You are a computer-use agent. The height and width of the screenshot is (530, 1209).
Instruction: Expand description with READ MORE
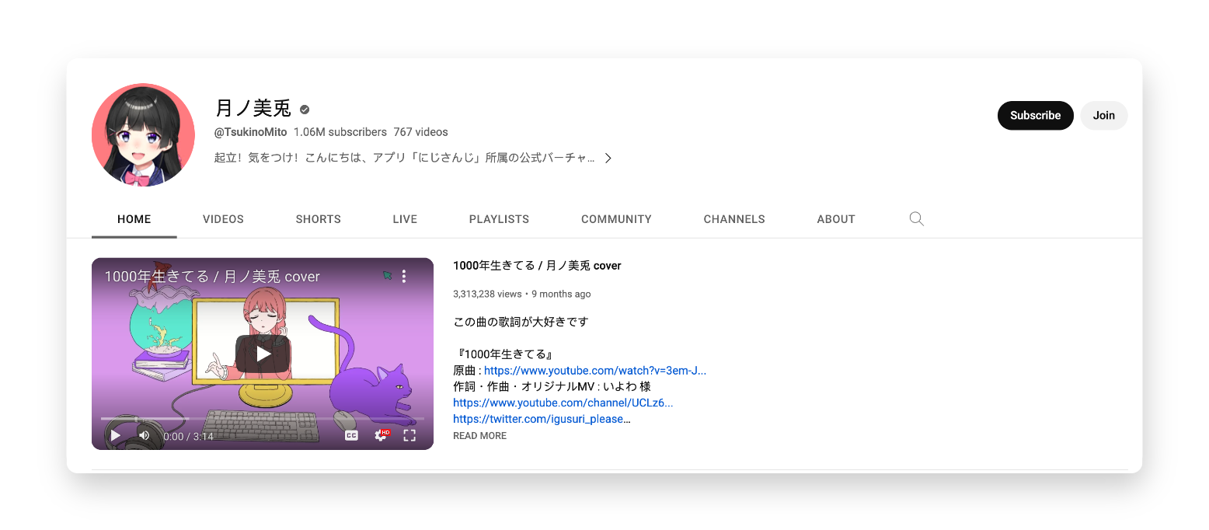pyautogui.click(x=479, y=436)
